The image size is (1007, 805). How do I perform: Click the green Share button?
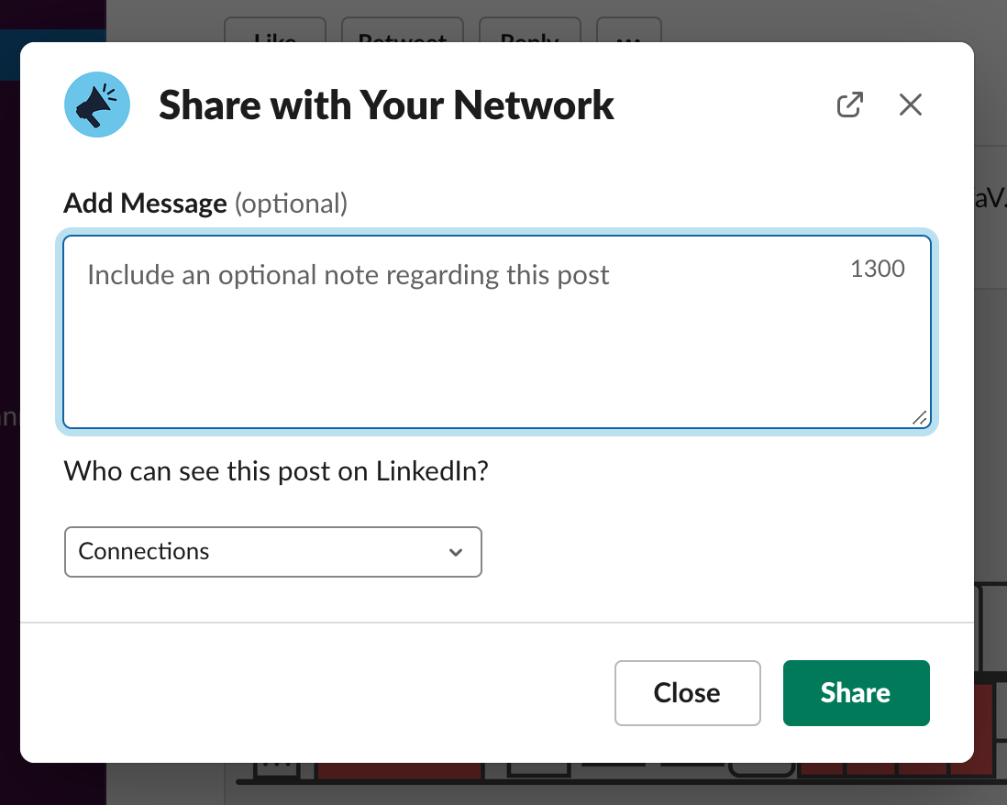[x=856, y=693]
